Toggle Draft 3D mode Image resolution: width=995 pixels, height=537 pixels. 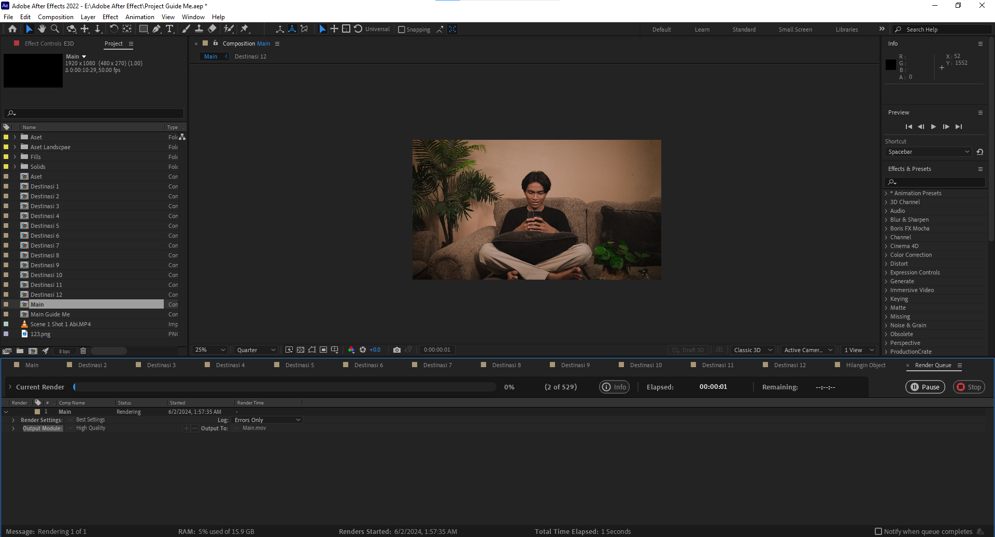click(688, 350)
